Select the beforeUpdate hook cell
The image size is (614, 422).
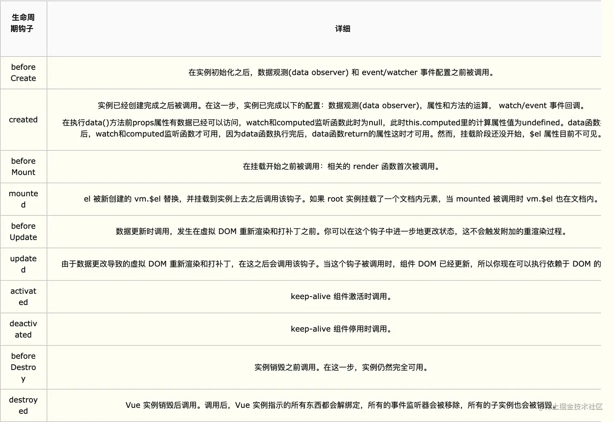(24, 232)
